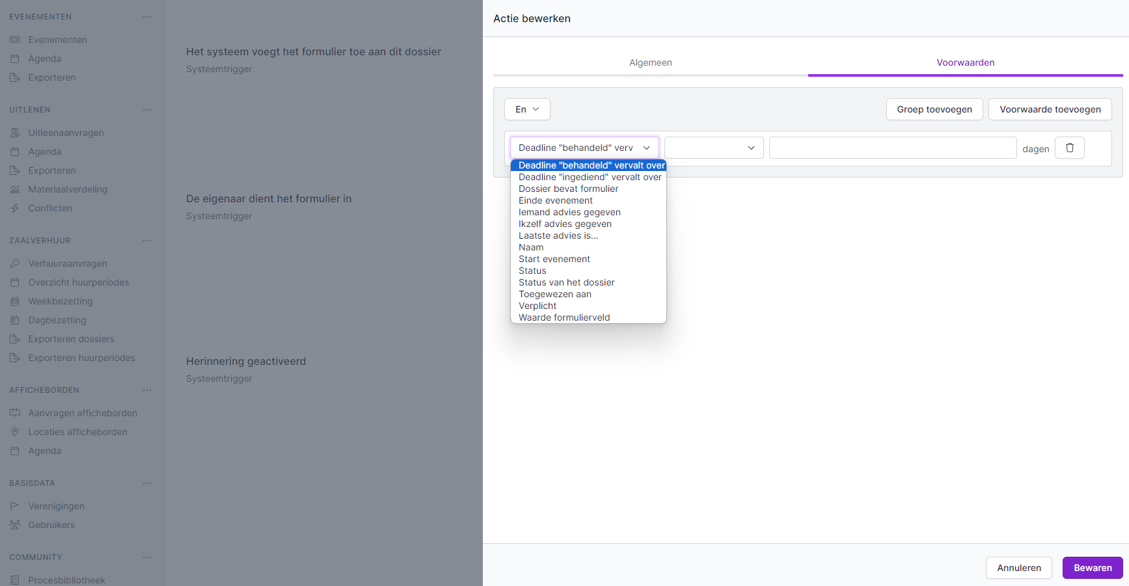Click the Locaties afficheborden pin icon
The height and width of the screenshot is (586, 1129).
[15, 432]
